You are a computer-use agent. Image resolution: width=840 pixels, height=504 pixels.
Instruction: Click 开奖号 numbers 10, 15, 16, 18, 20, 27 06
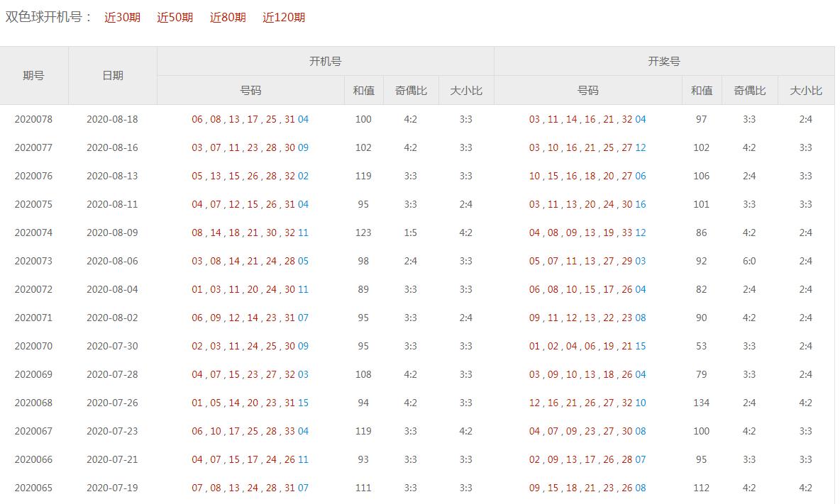click(x=587, y=176)
